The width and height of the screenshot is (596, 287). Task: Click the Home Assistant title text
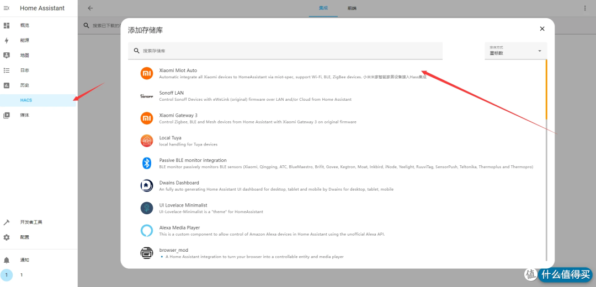[42, 8]
